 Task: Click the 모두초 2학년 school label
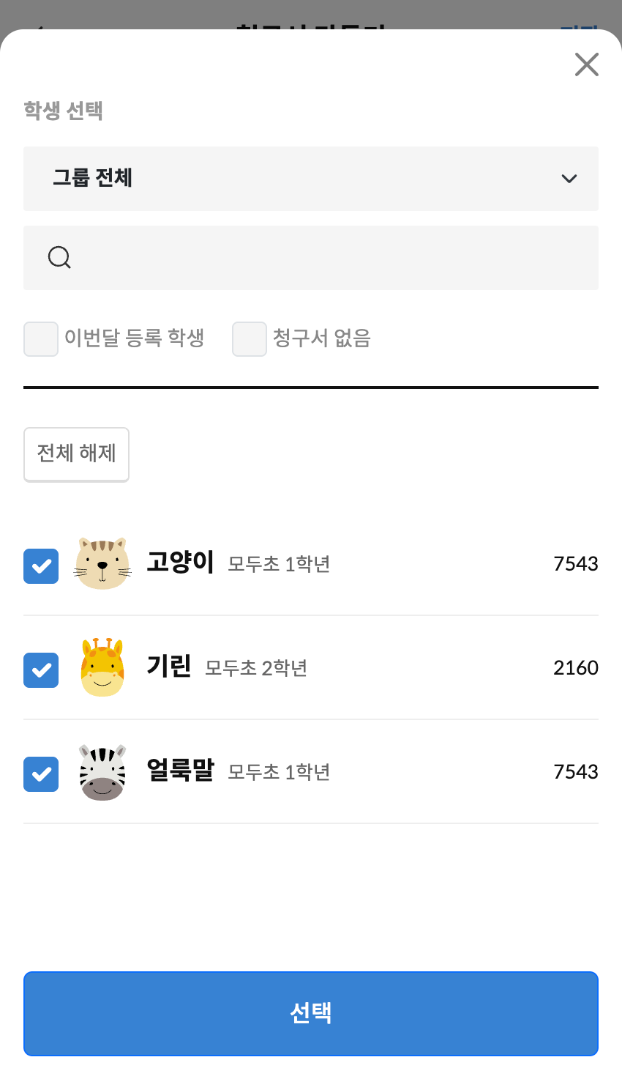(256, 668)
